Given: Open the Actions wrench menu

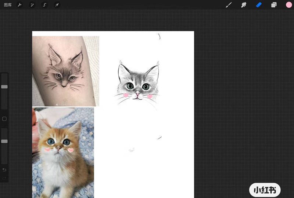Looking at the screenshot, I should (x=20, y=5).
